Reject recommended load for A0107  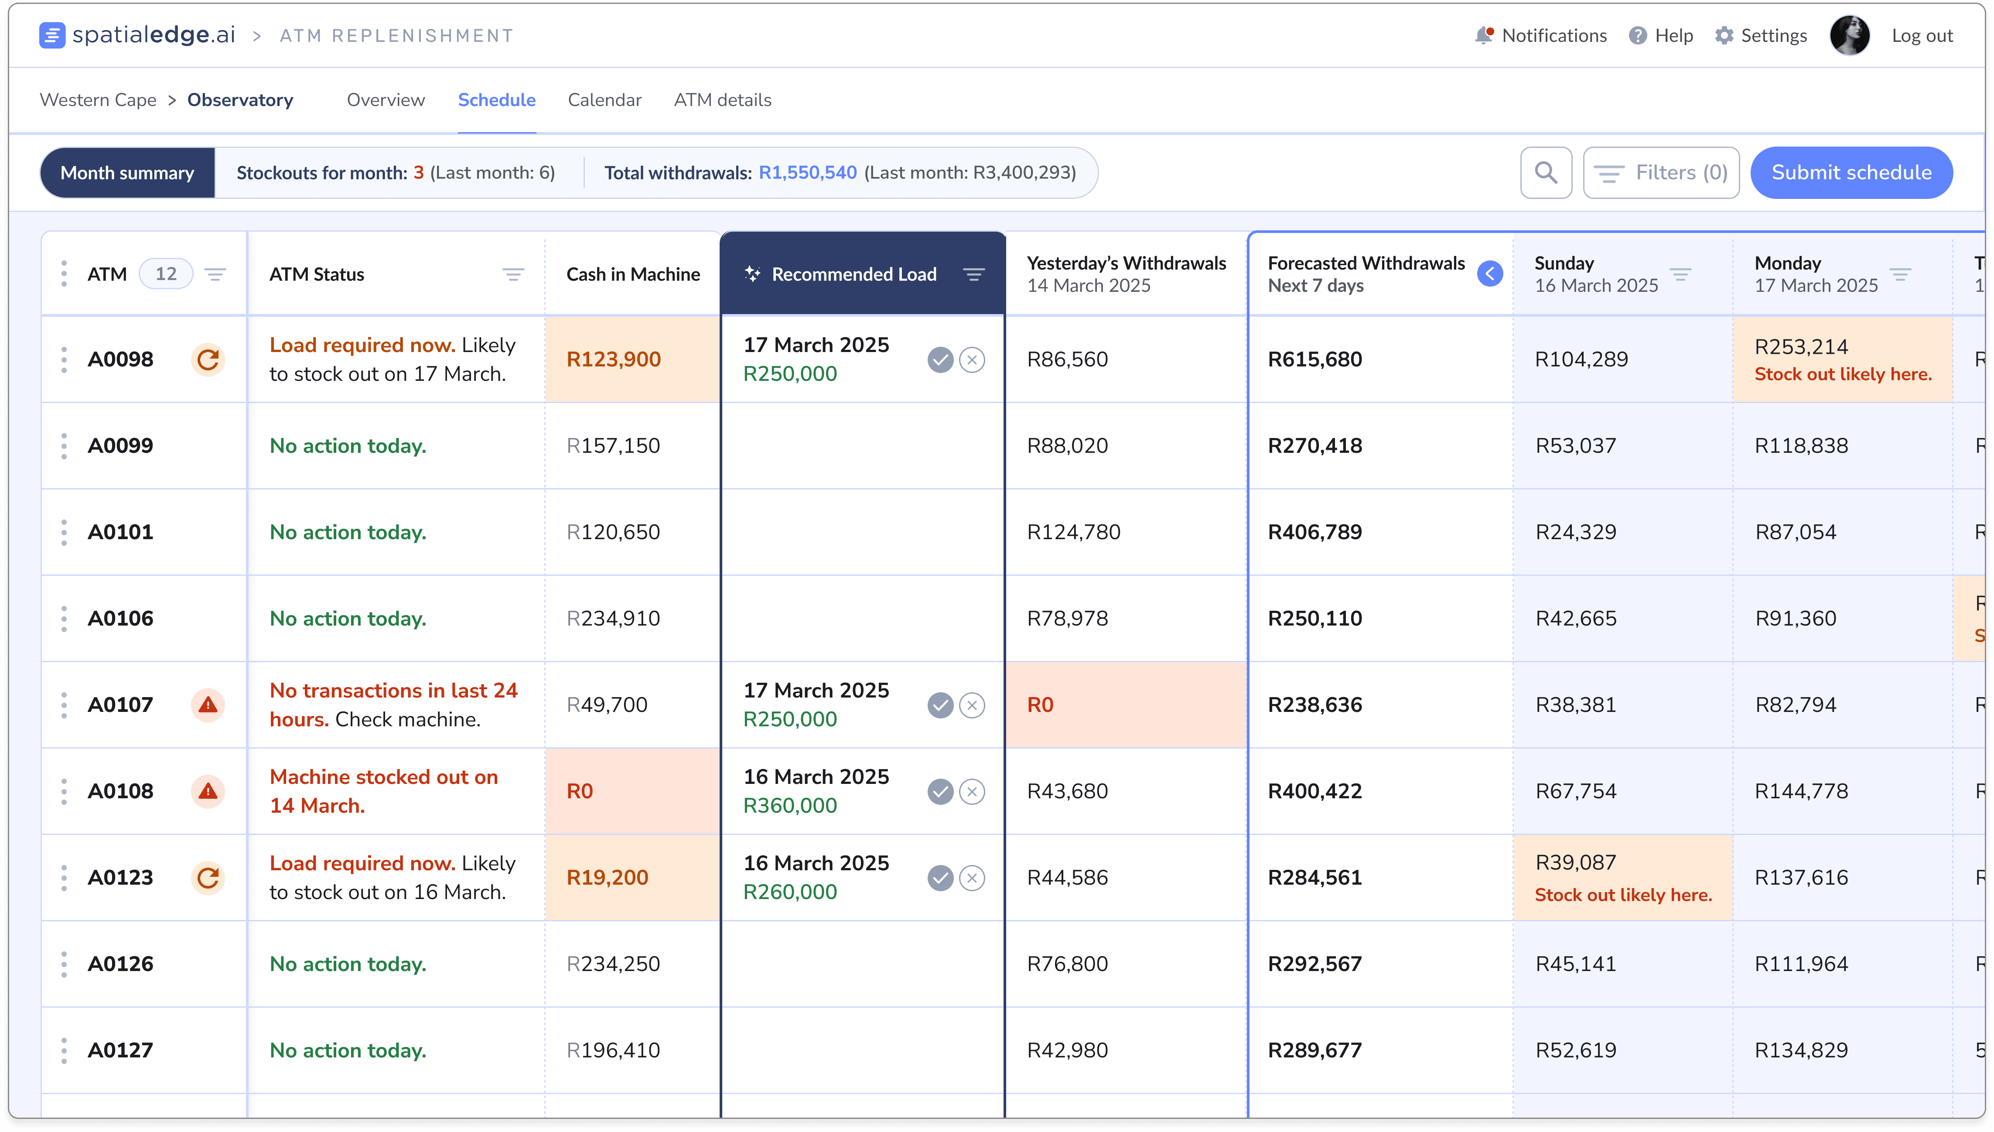971,705
